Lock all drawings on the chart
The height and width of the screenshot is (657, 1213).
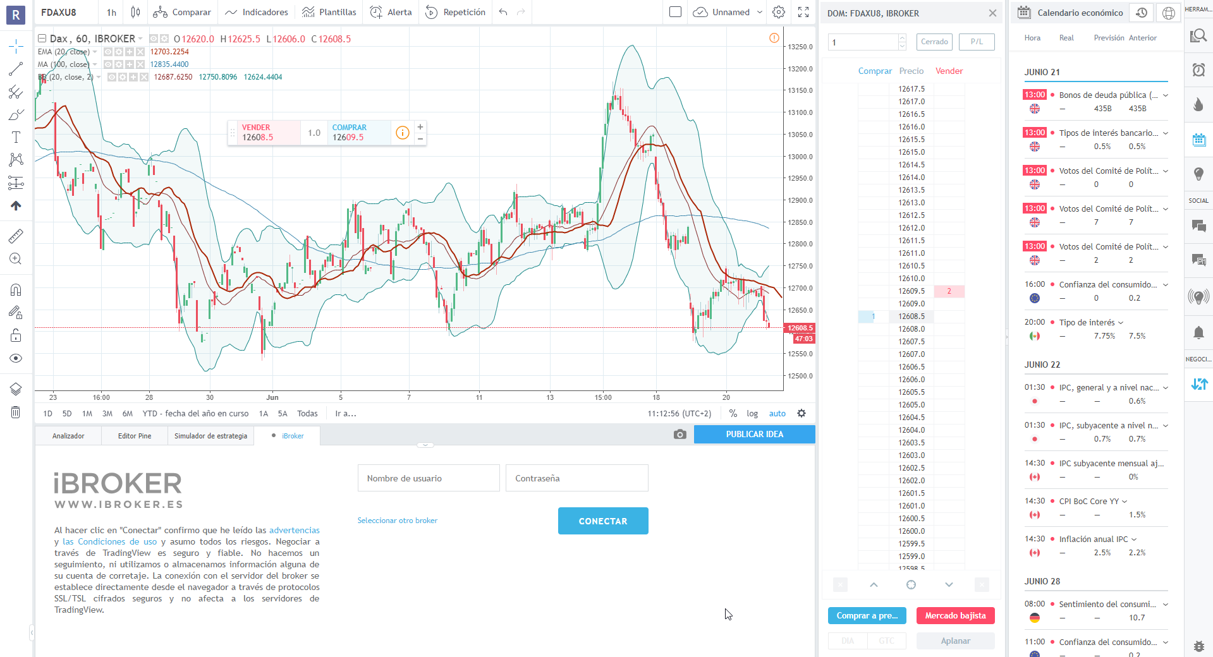[16, 335]
